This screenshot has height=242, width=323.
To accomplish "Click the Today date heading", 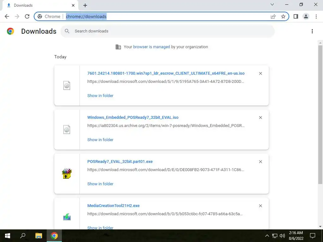I will (60, 57).
